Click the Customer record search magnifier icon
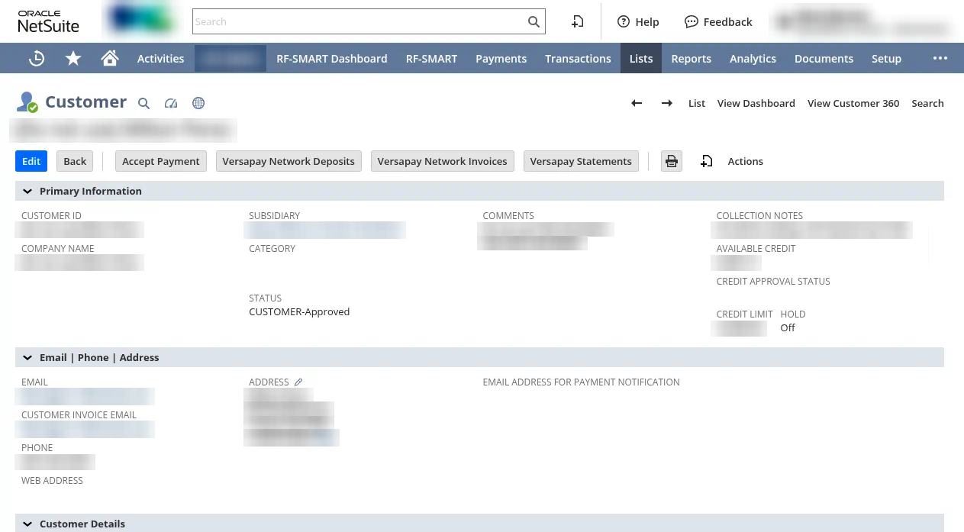The width and height of the screenshot is (964, 532). pyautogui.click(x=143, y=103)
